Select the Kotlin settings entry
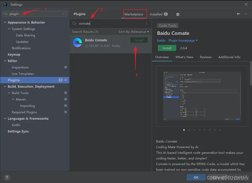The height and width of the screenshot is (183, 252). click(16, 125)
